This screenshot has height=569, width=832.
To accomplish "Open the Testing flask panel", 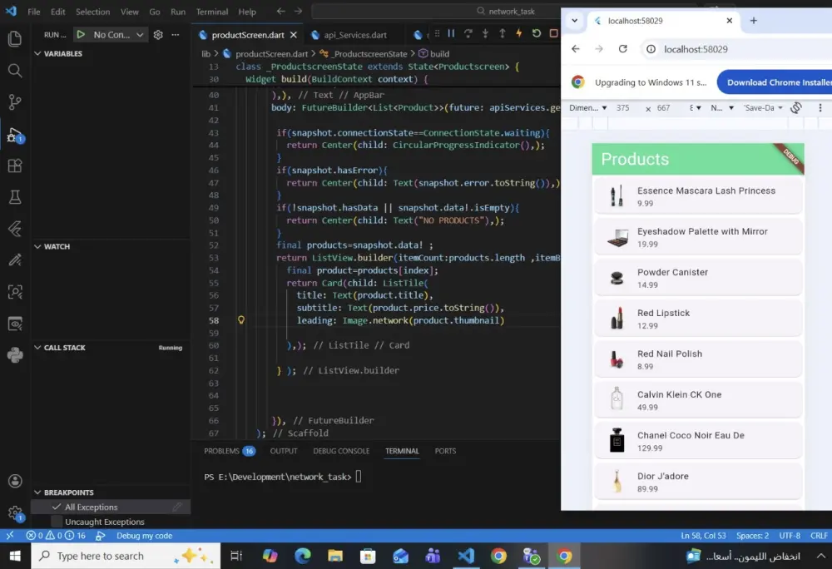I will [x=14, y=197].
